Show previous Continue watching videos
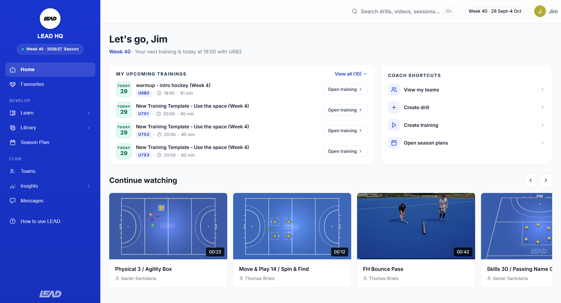 530,180
